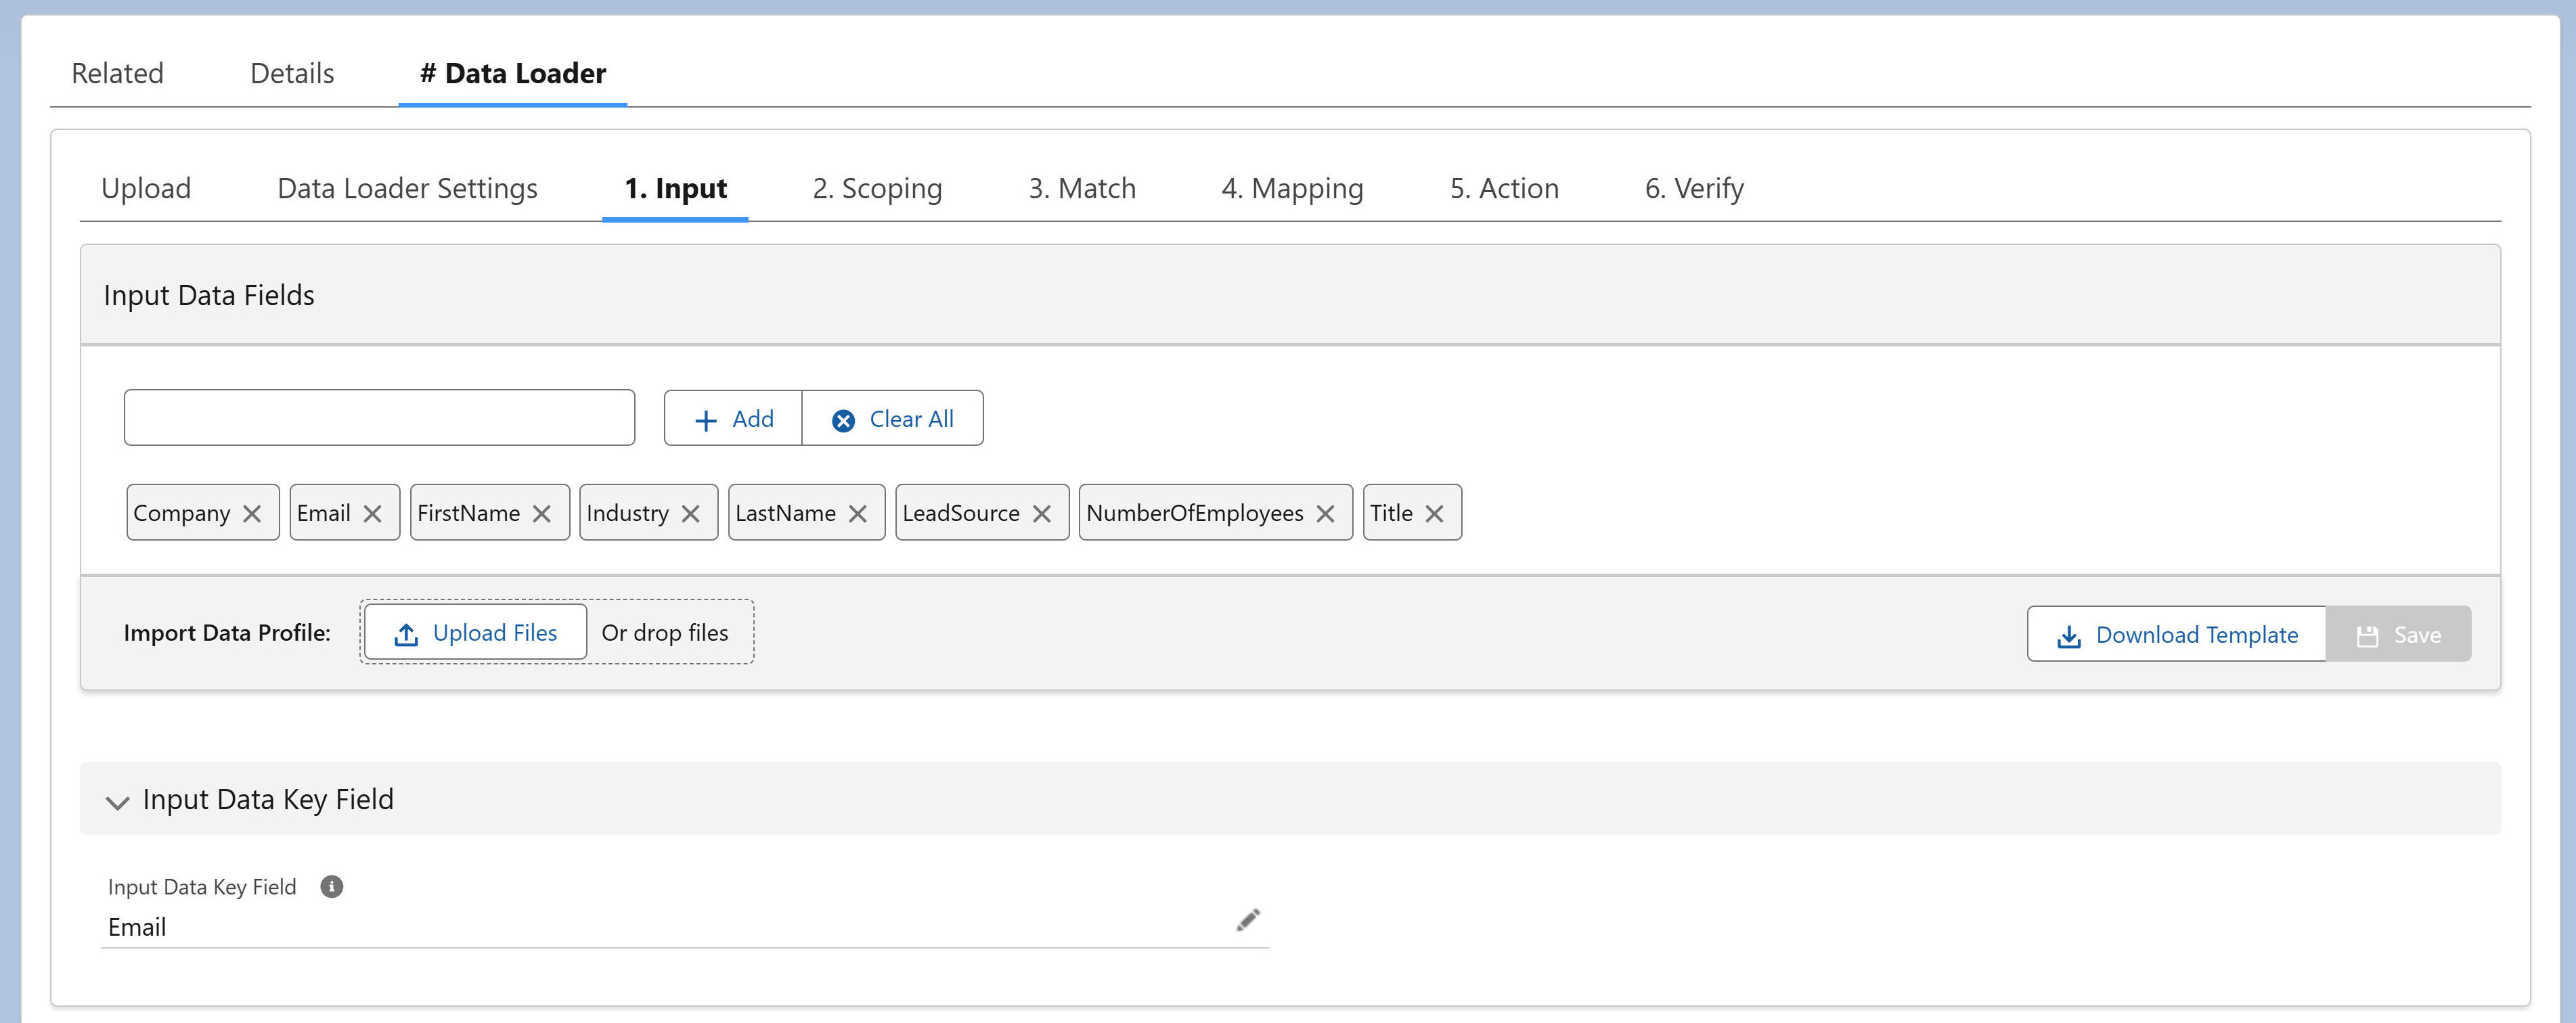Click the Or drop files zone

point(665,633)
